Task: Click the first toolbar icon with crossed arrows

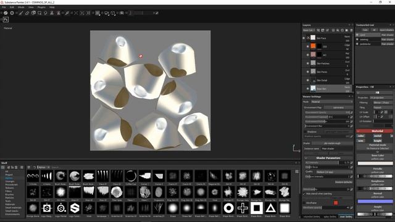Action: 76,13
